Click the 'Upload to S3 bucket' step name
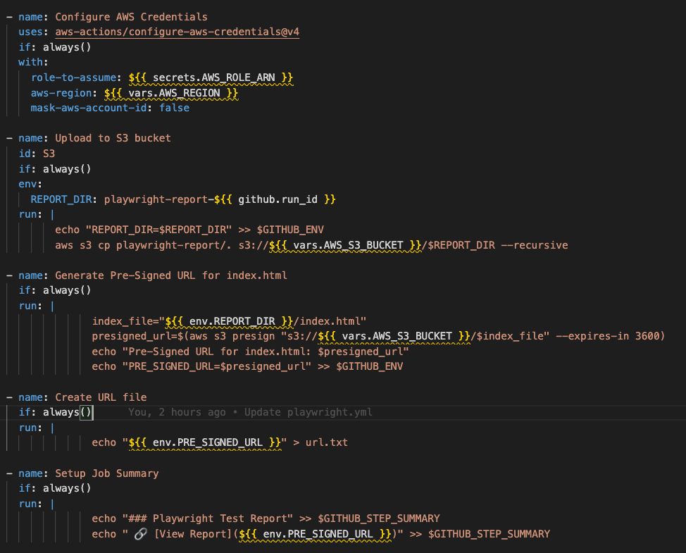This screenshot has height=553, width=686. [x=113, y=138]
